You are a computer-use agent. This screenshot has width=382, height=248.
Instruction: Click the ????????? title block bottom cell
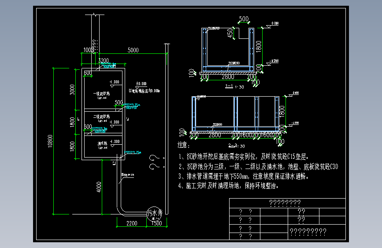[308, 232]
